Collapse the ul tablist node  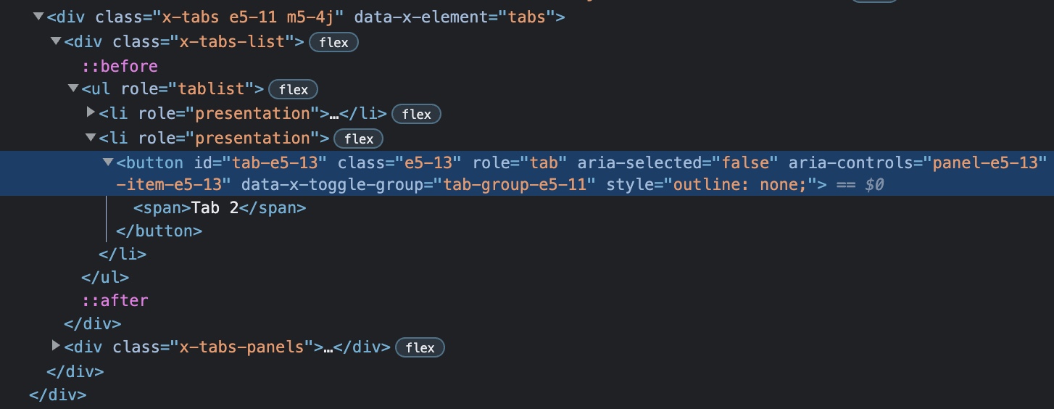click(x=73, y=88)
